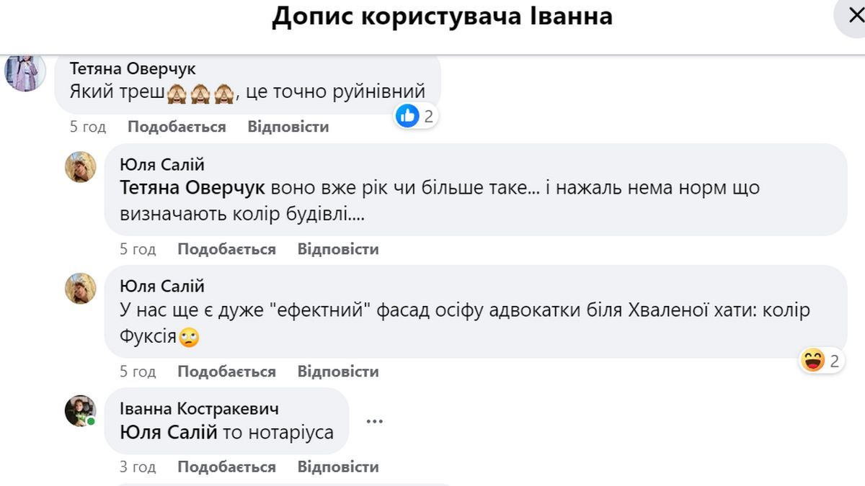Image resolution: width=865 pixels, height=486 pixels.
Task: Open Іванна Костракевич's profile avatar
Action: pos(81,411)
